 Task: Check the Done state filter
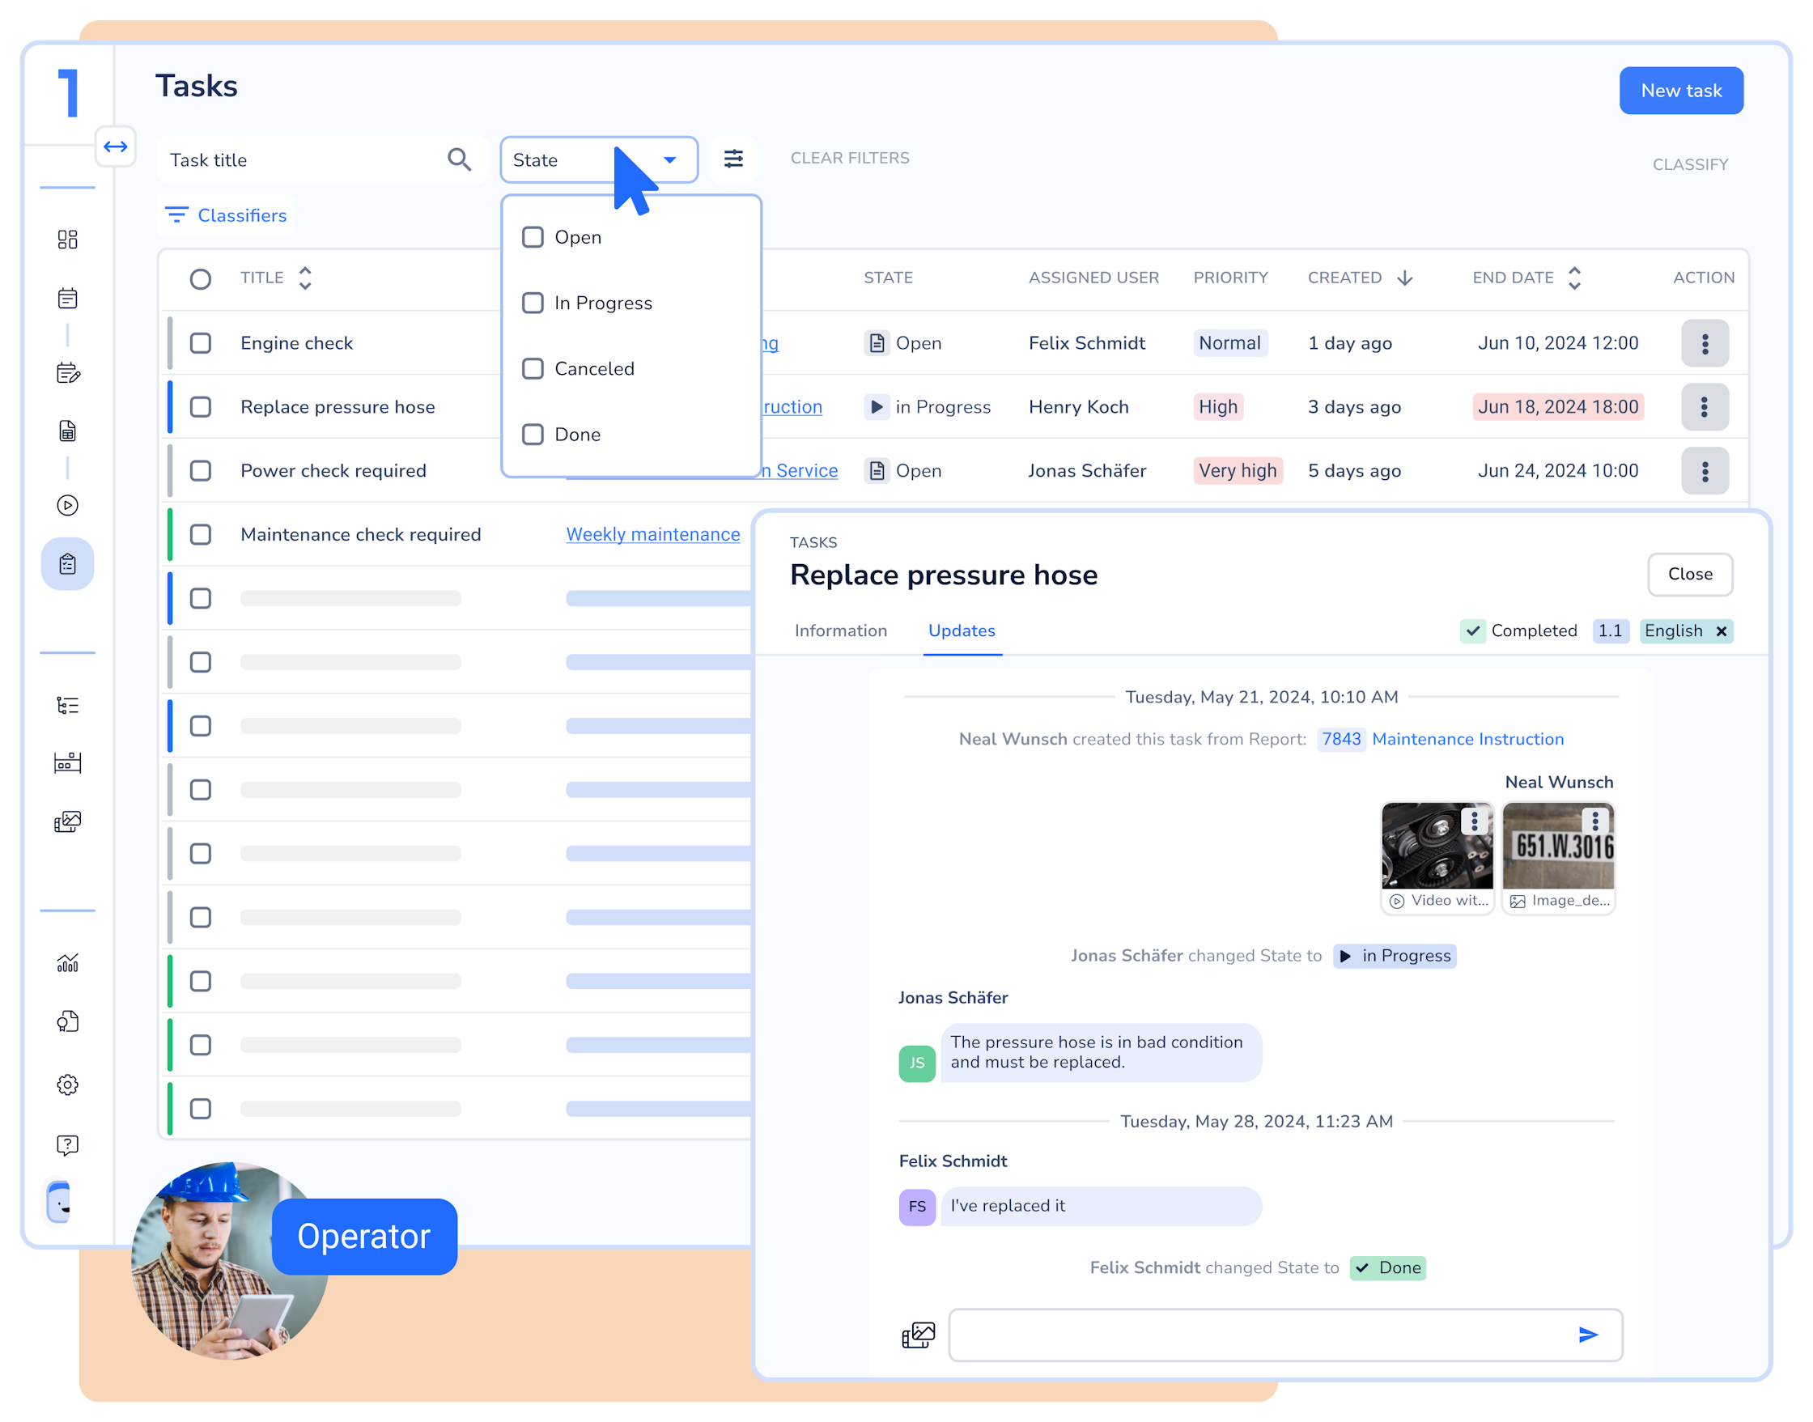pyautogui.click(x=533, y=435)
